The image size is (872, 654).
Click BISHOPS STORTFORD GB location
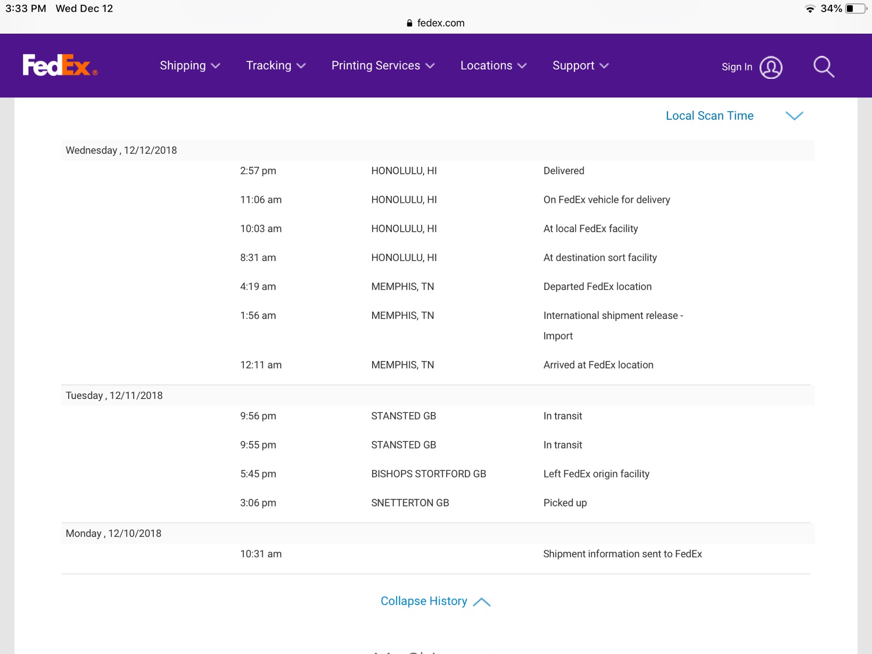point(429,473)
